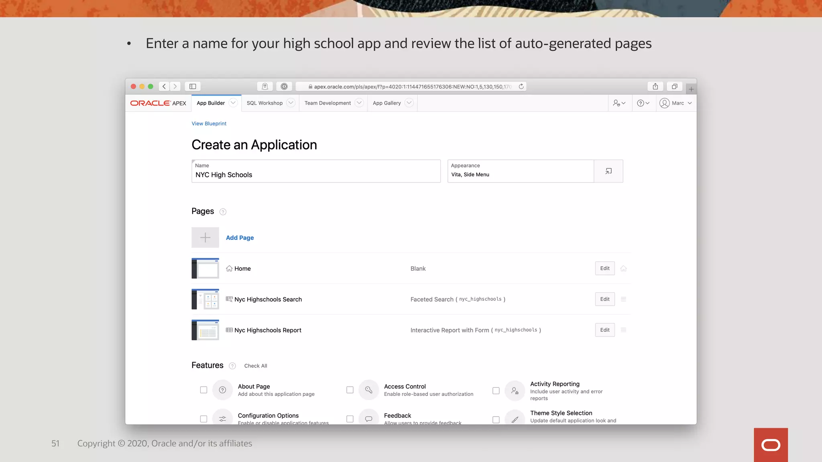
Task: Open the Team Development tab
Action: point(328,103)
